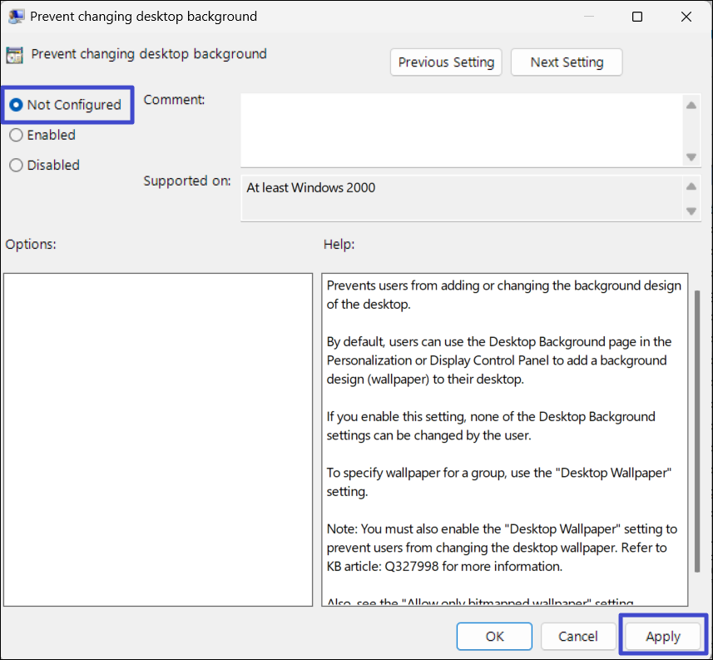Click the policy editor icon in title bar
This screenshot has width=713, height=660.
click(15, 17)
